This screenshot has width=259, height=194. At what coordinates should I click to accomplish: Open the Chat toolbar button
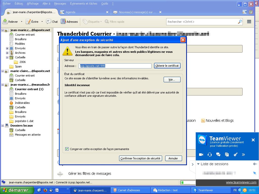pyautogui.click(x=52, y=22)
